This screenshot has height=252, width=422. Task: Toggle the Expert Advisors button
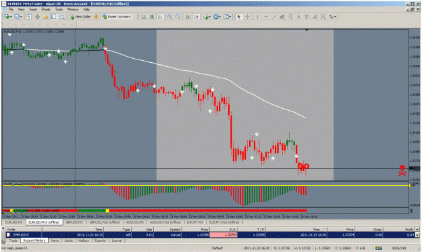click(x=117, y=17)
